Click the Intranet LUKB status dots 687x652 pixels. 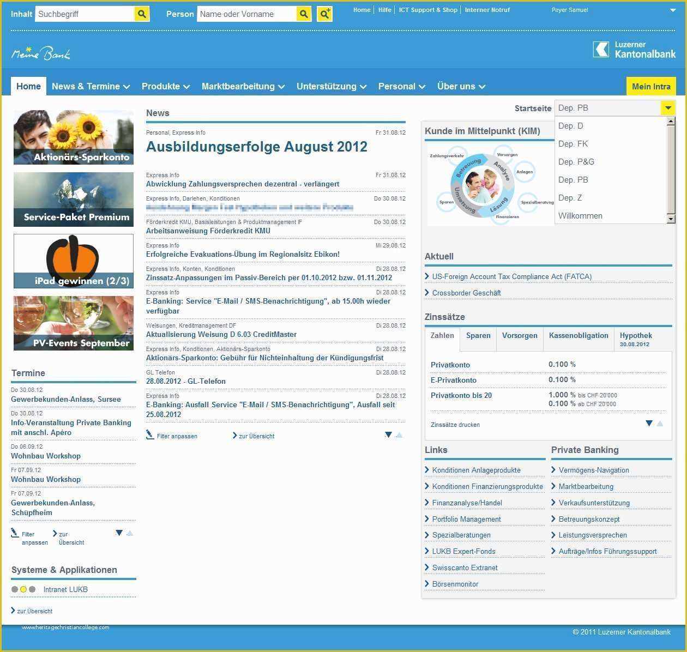point(23,589)
